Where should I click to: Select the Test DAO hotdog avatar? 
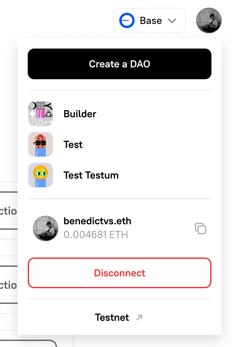(40, 144)
